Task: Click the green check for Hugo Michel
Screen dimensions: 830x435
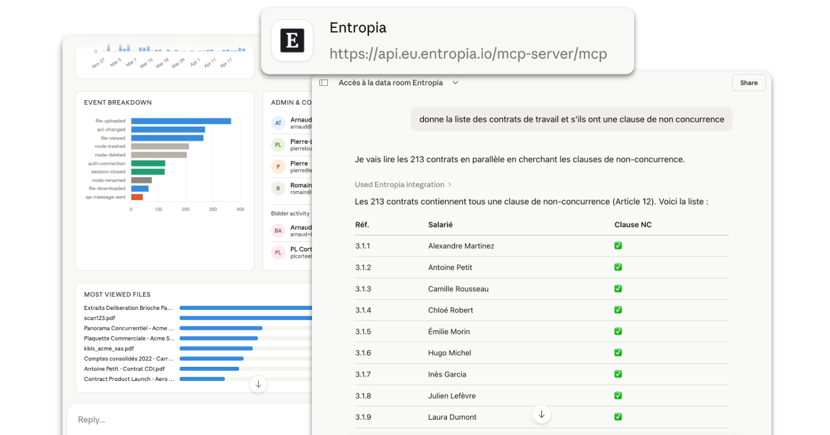Action: [618, 353]
